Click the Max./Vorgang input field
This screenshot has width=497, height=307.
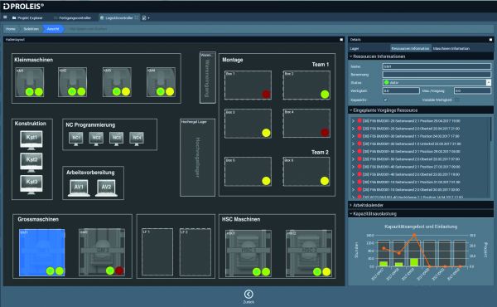(x=472, y=90)
